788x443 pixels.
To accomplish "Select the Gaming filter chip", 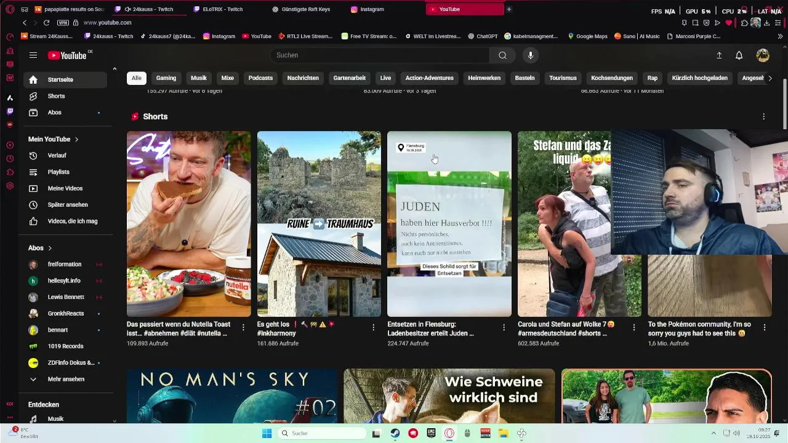I will [166, 78].
